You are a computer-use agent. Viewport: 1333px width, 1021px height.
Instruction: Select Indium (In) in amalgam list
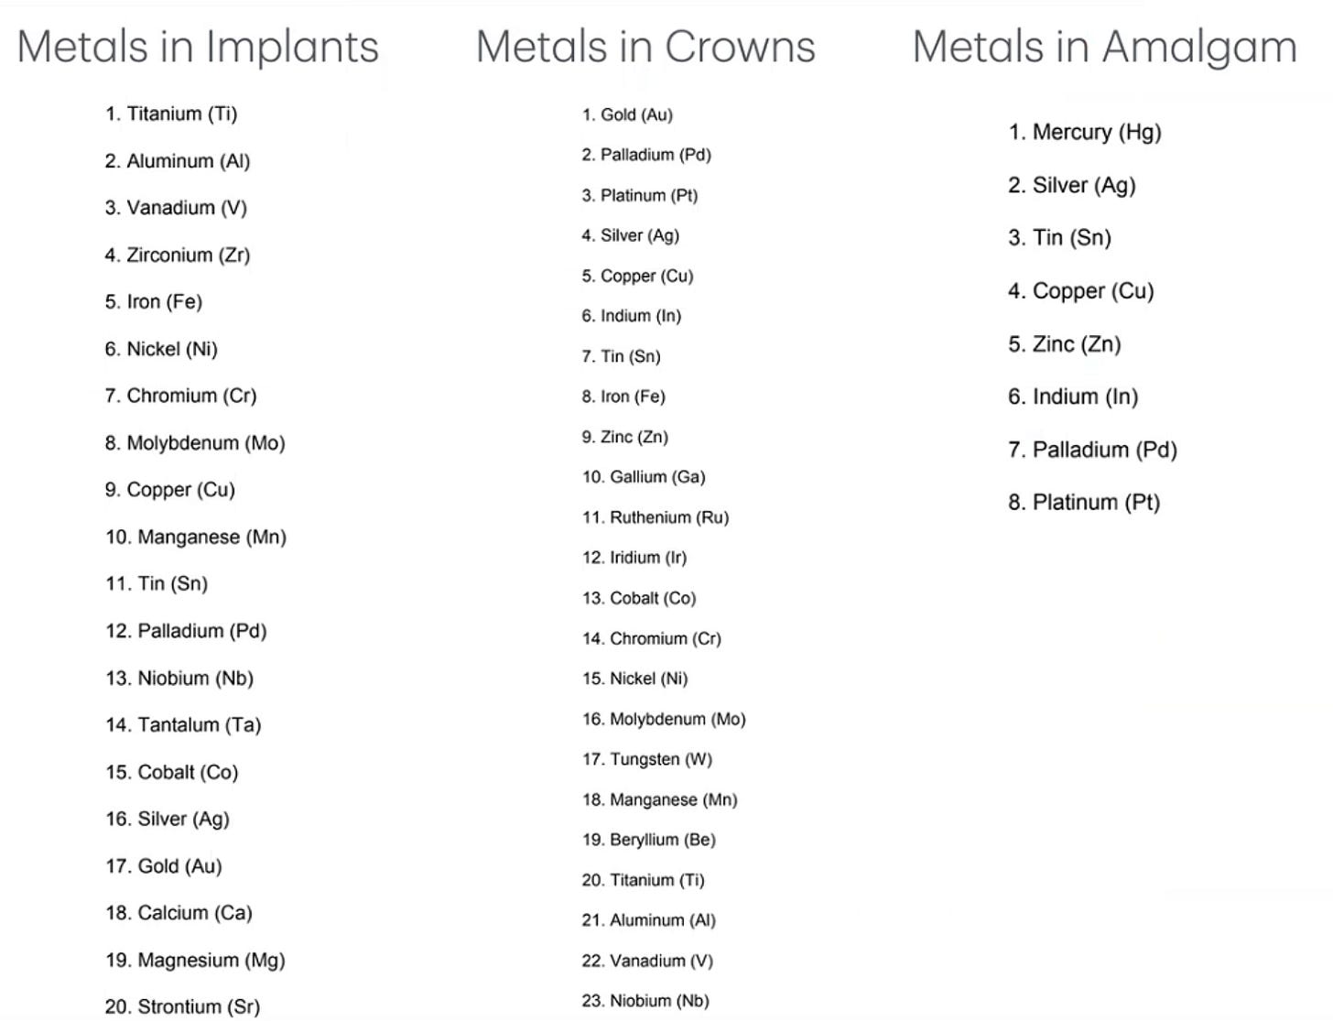tap(1073, 396)
